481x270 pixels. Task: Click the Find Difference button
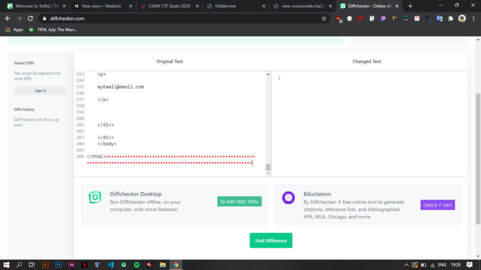pyautogui.click(x=271, y=241)
